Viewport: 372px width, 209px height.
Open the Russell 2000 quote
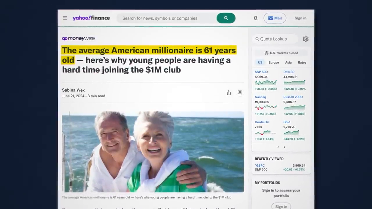[293, 97]
